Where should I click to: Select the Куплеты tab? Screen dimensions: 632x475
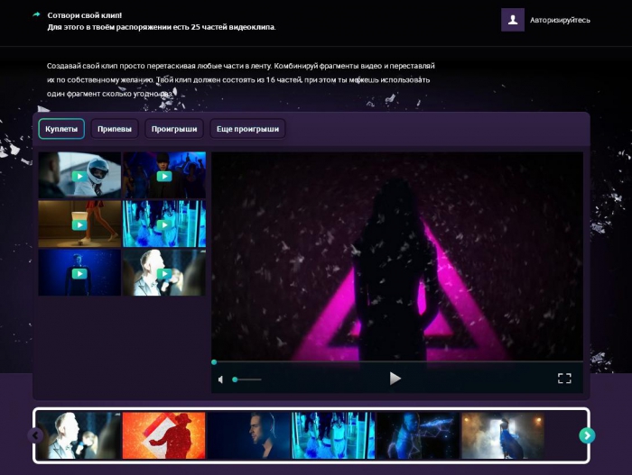(61, 129)
